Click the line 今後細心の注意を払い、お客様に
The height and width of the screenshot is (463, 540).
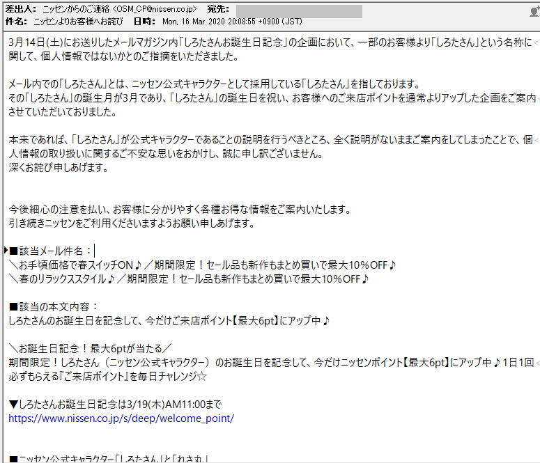click(x=180, y=210)
